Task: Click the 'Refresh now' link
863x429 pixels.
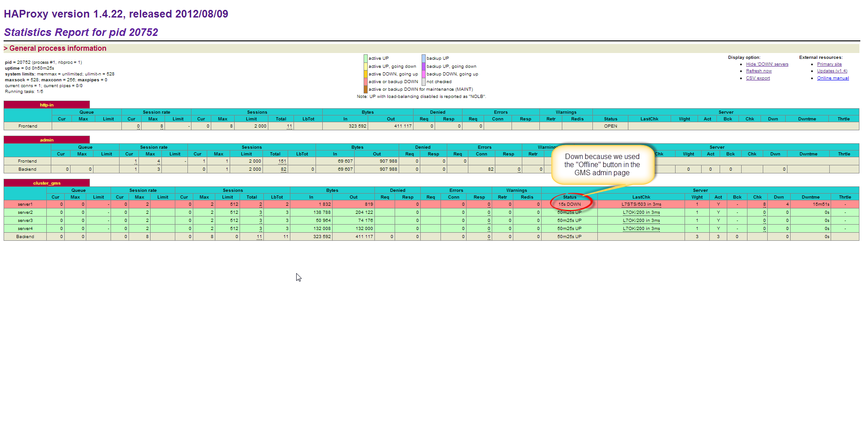Action: pyautogui.click(x=759, y=71)
